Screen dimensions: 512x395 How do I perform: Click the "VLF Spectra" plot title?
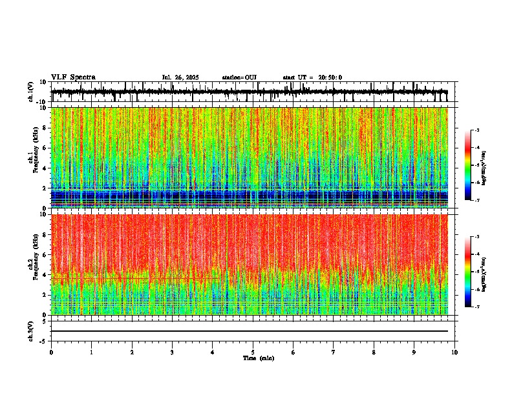[73, 77]
